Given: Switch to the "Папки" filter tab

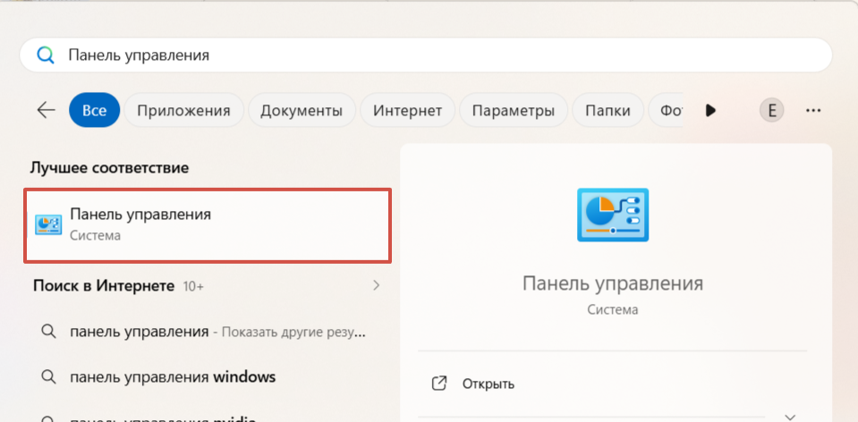Looking at the screenshot, I should click(607, 111).
